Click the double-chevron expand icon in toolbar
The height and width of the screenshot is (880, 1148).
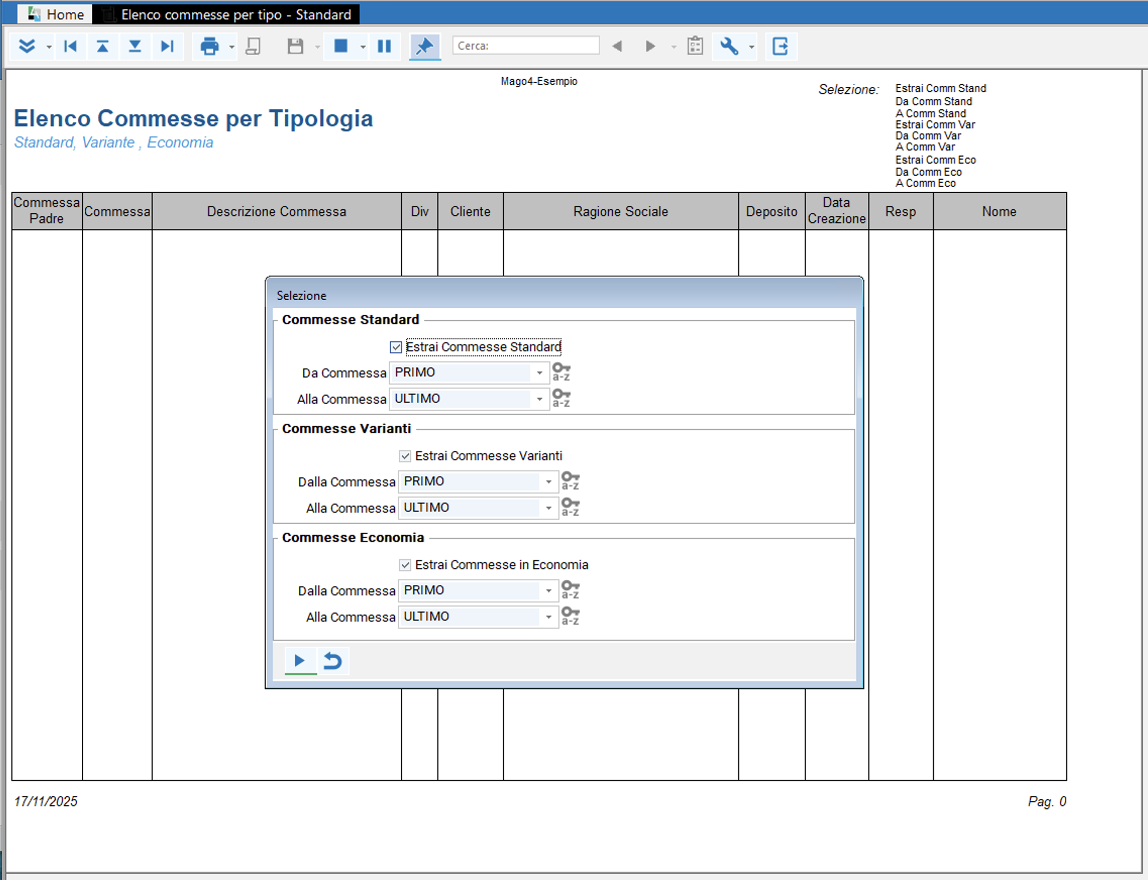[x=27, y=46]
